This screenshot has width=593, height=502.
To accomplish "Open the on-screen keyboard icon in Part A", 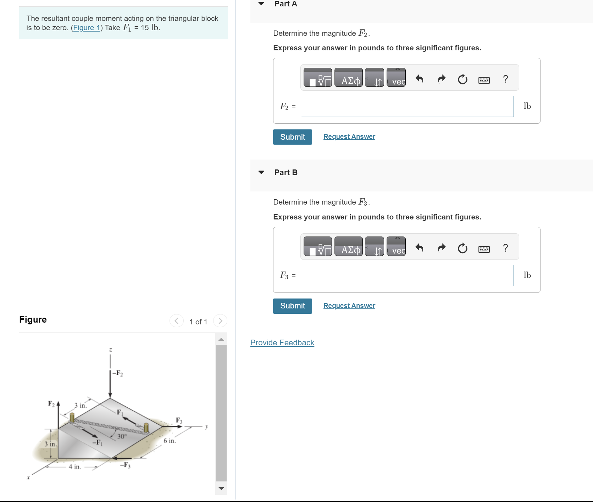I will click(x=484, y=79).
